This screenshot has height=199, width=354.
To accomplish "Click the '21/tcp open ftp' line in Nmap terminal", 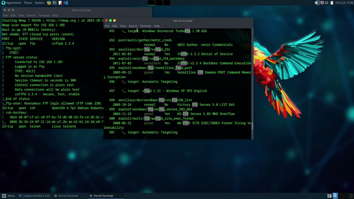I will pyautogui.click(x=38, y=43).
